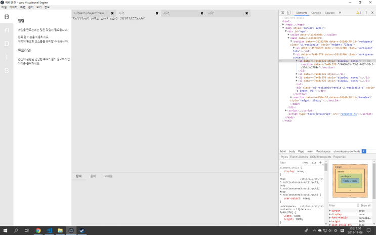Toggle the .cls class editor option
This screenshot has height=235, width=376.
[x=314, y=163]
